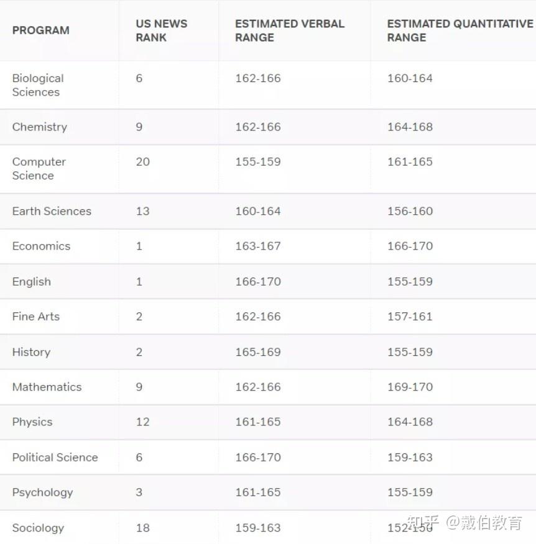Screen dimensions: 536x544
Task: Select the ESTIMATED QUANTITATIVE RANGE header
Action: tap(460, 30)
